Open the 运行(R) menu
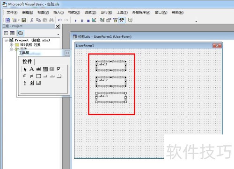This screenshot has width=234, height=169. [106, 13]
